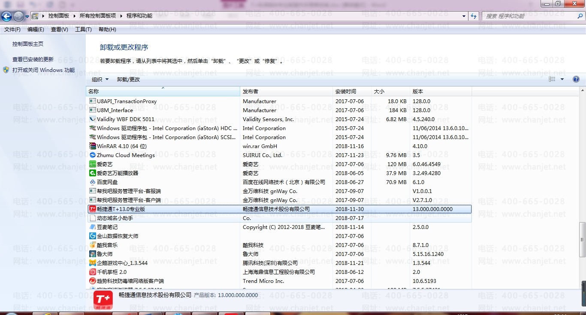Image resolution: width=586 pixels, height=315 pixels.
Task: Open the 文件(F) menu
Action: (12, 30)
